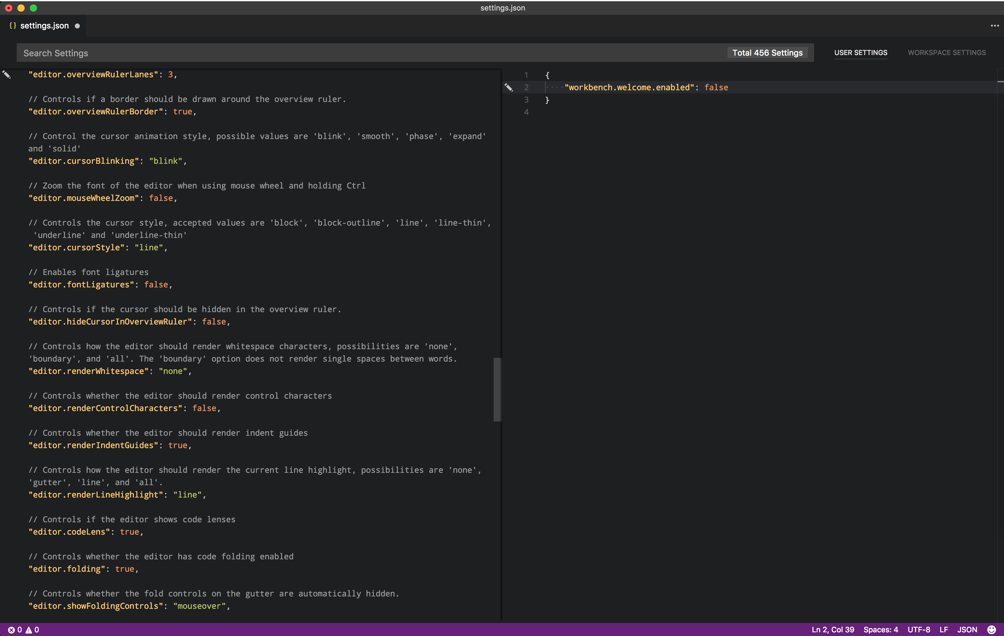Screen dimensions: 1004x636
Task: Open the feedback smiley icon
Action: (992, 629)
